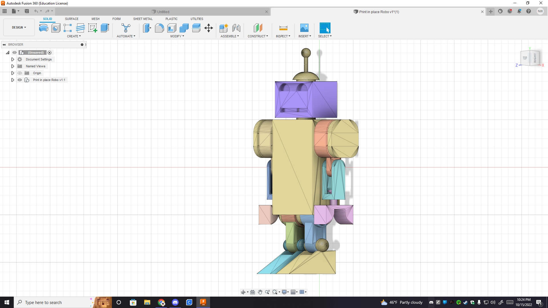Click the Insert image icon

pos(305,28)
